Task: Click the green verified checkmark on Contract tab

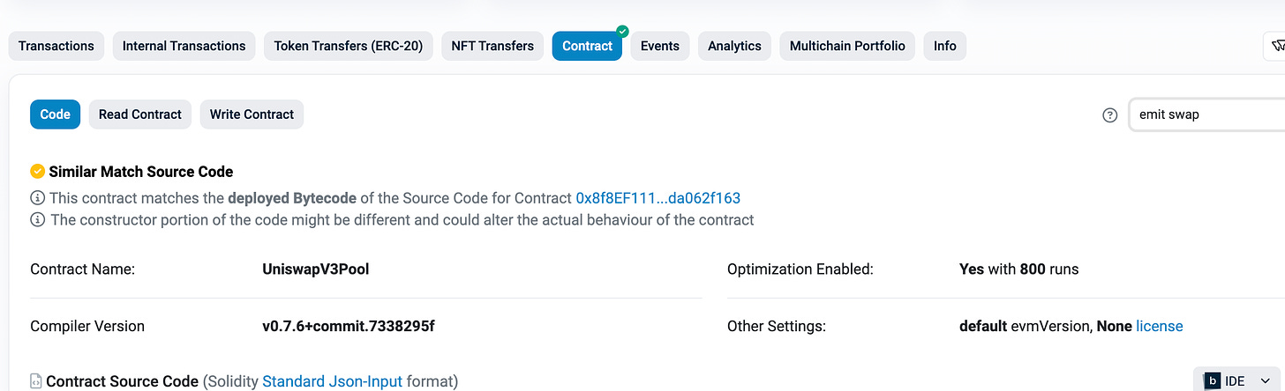Action: tap(622, 31)
